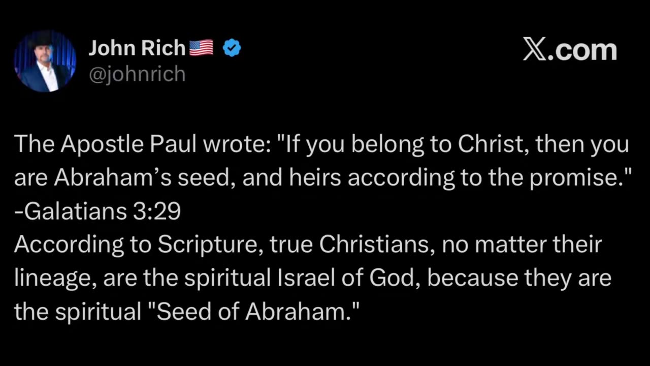The width and height of the screenshot is (650, 366).
Task: Click John Rich's profile avatar
Action: (x=45, y=61)
